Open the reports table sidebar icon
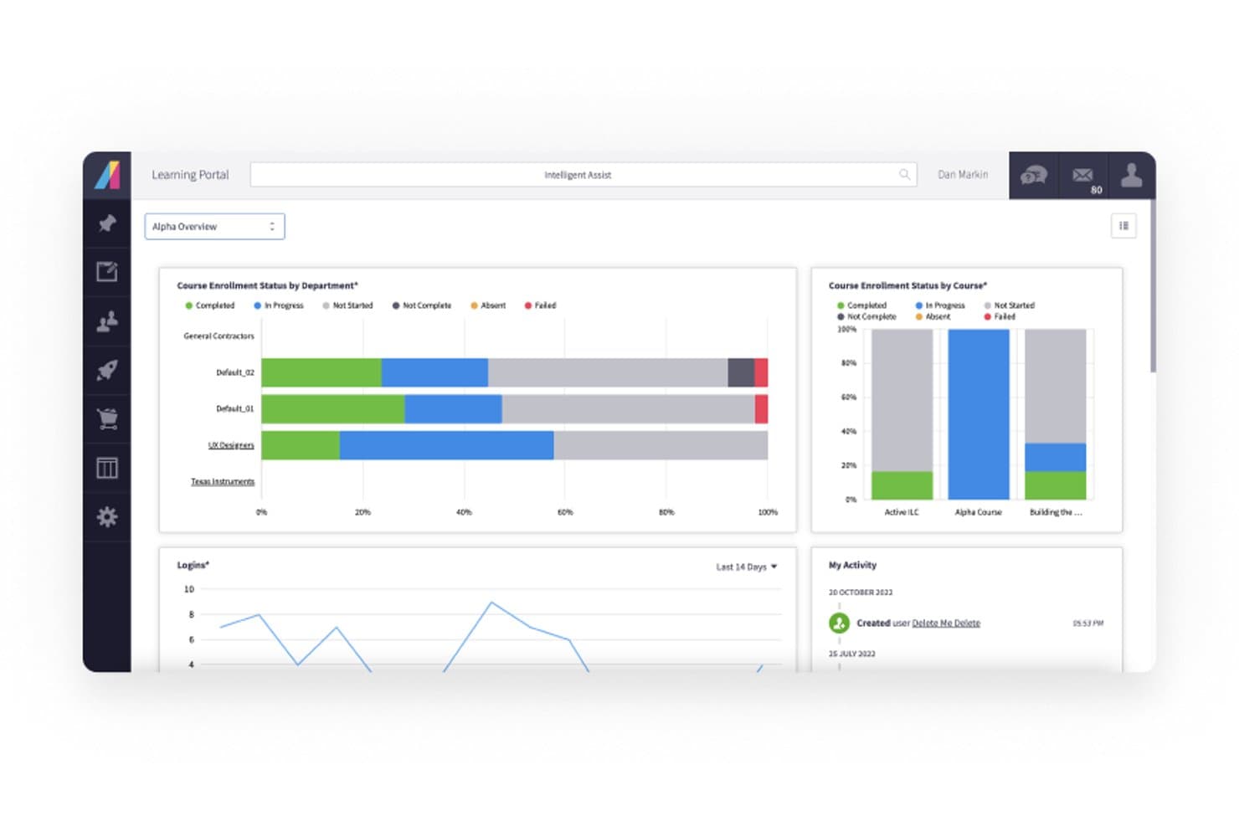This screenshot has height=826, width=1239. point(107,468)
